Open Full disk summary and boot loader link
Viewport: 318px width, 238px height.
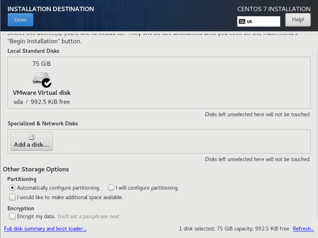pyautogui.click(x=45, y=229)
